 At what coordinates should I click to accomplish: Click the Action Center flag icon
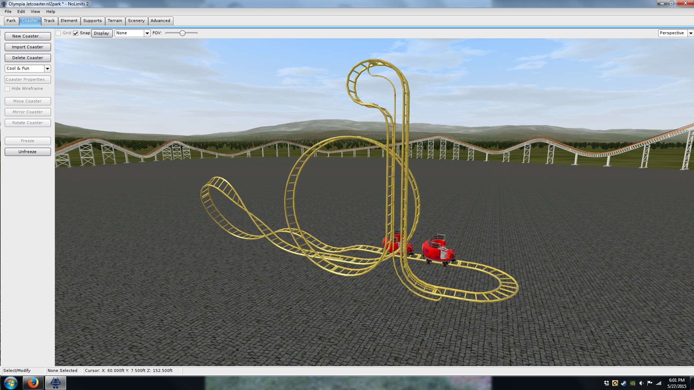pos(650,383)
